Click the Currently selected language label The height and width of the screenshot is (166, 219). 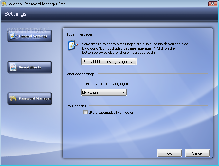(105, 84)
